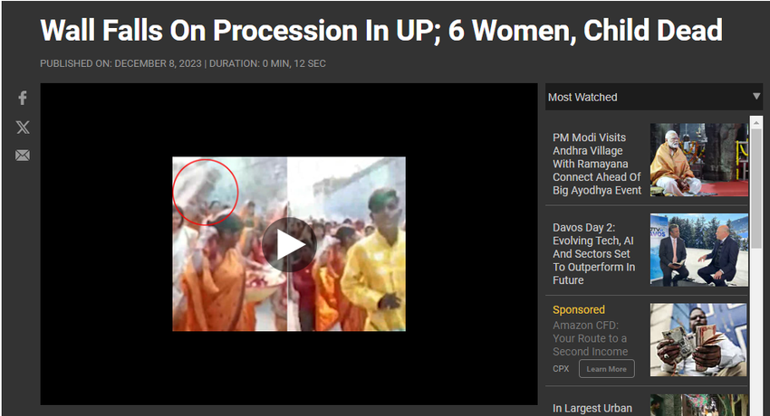Screen dimensions: 770x416
Task: Click the CPX advertiser label
Action: [561, 369]
